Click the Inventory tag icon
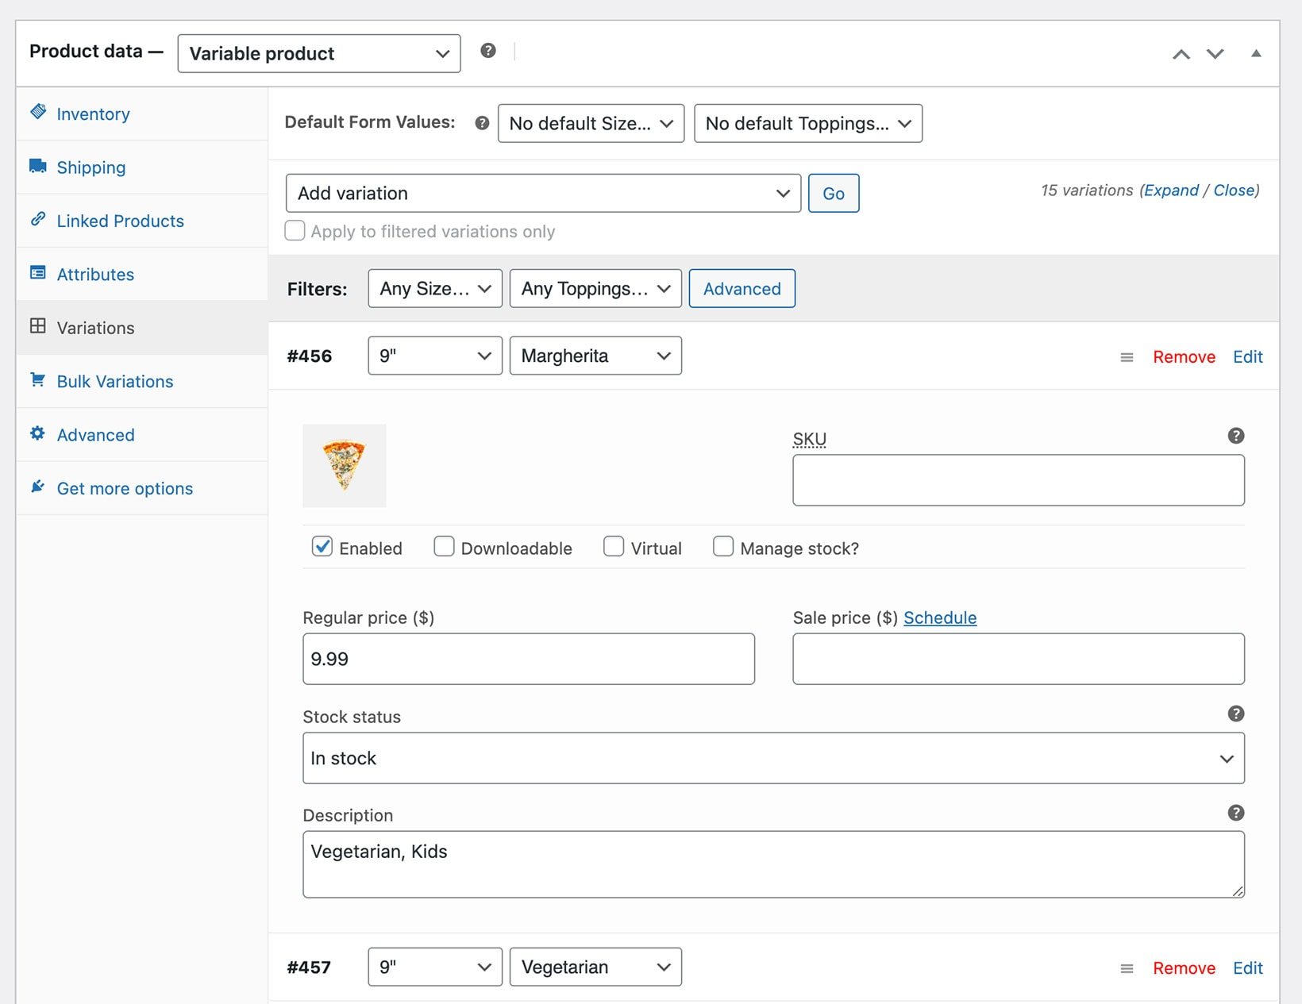1302x1004 pixels. point(37,113)
